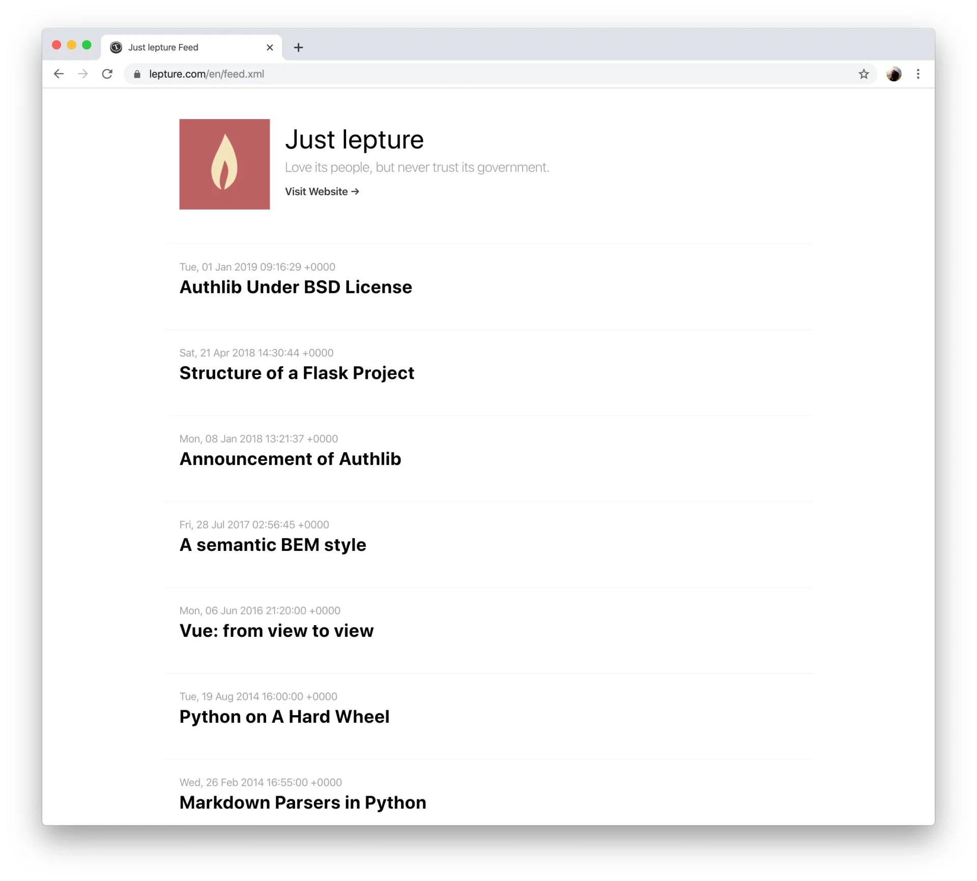The width and height of the screenshot is (977, 881).
Task: Open the browser profile avatar
Action: click(x=894, y=74)
